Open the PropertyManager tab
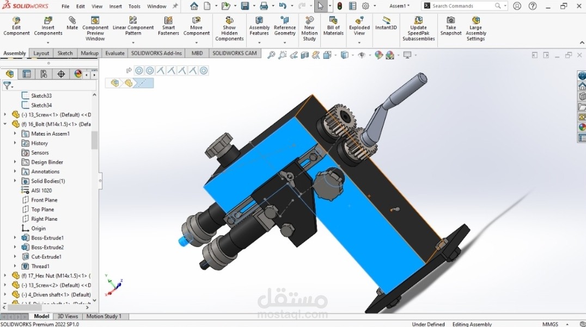Image resolution: width=586 pixels, height=327 pixels. coord(27,74)
